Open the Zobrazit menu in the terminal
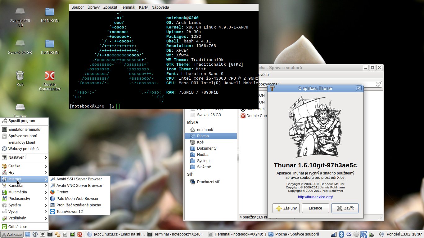Viewport: 424px width, 238px height. pos(111,7)
